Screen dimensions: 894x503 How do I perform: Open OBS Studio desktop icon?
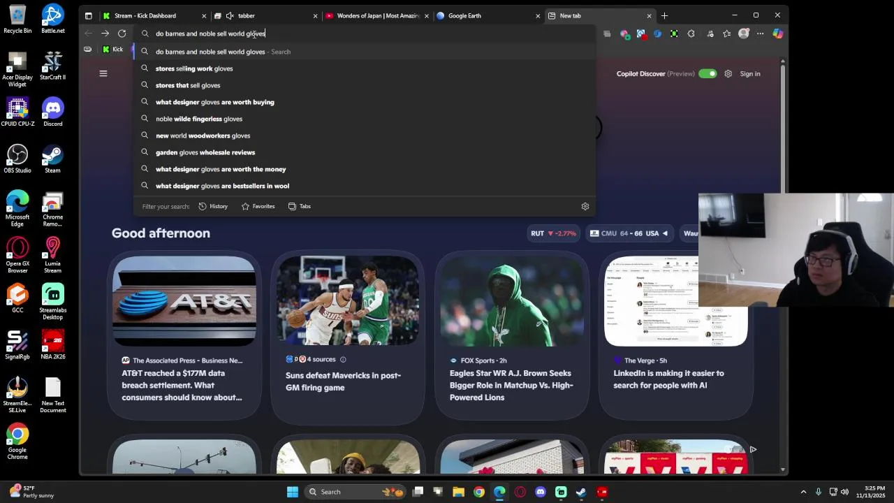pyautogui.click(x=17, y=159)
